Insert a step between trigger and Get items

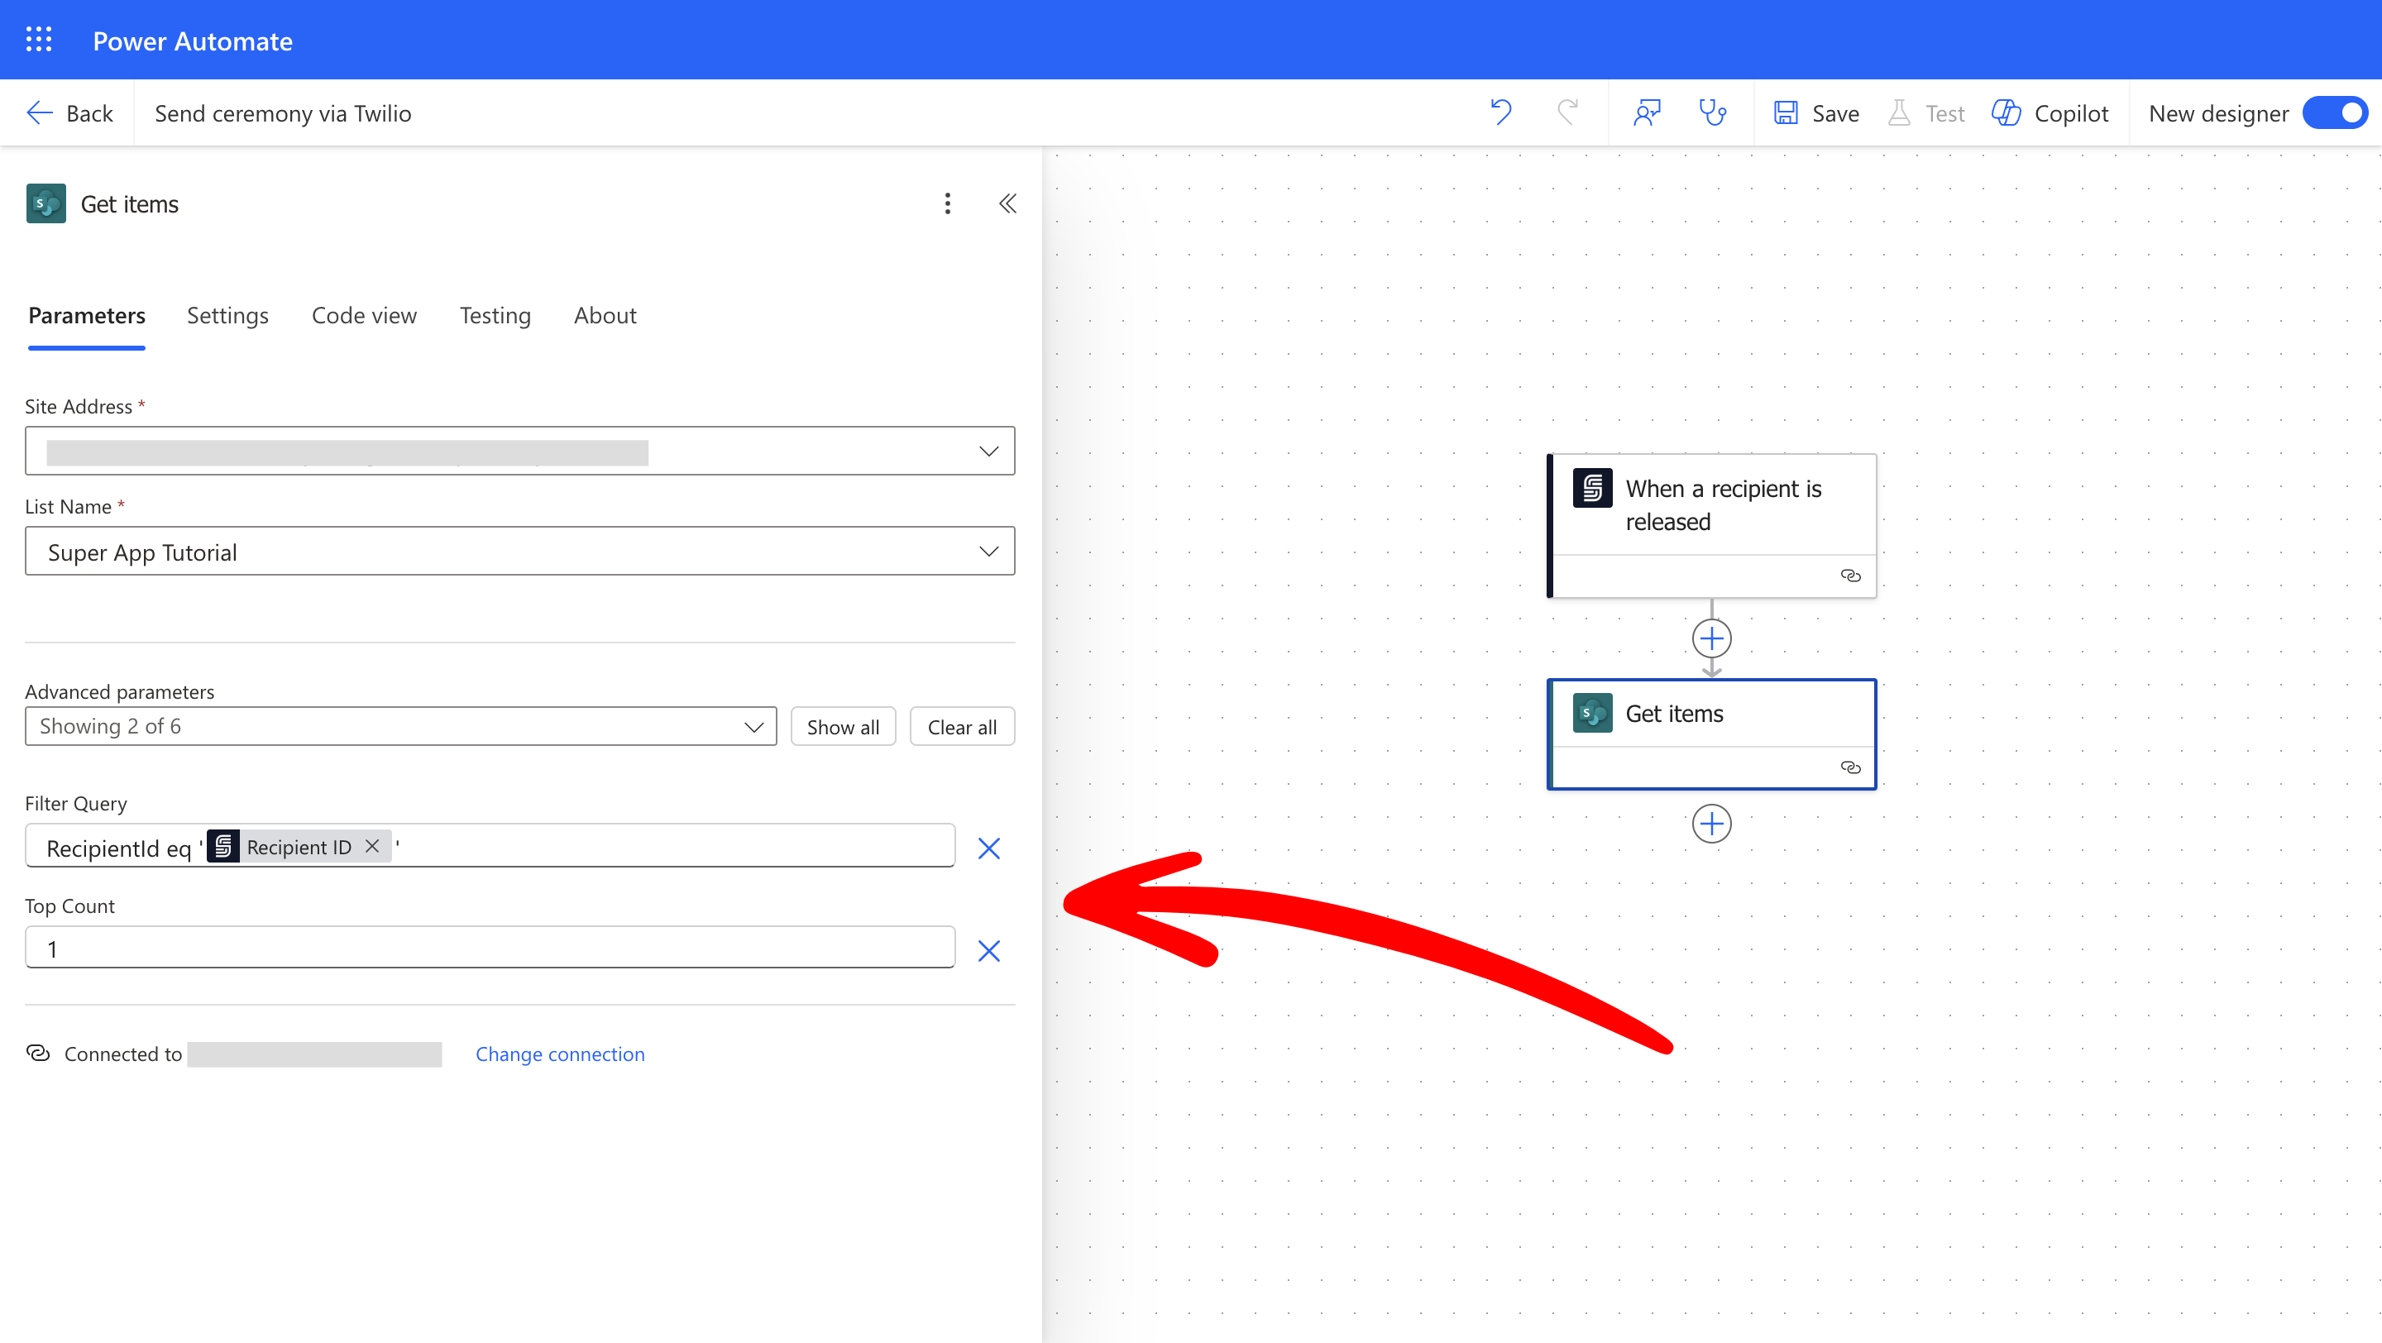pos(1711,638)
